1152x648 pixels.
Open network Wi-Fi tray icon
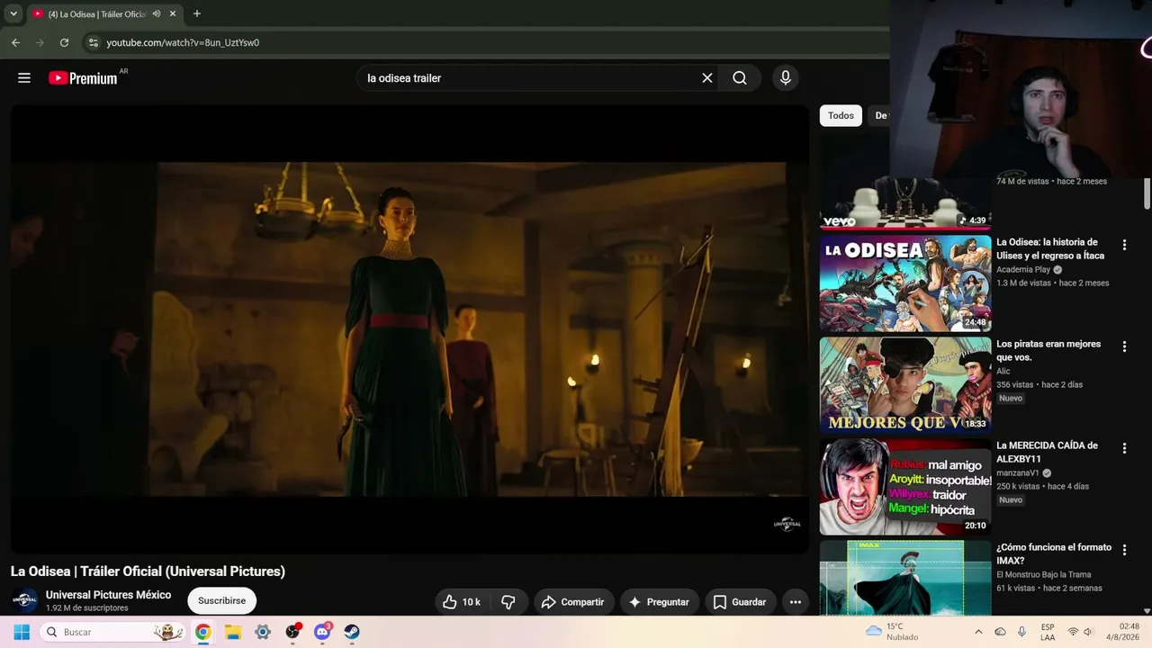(x=1073, y=632)
